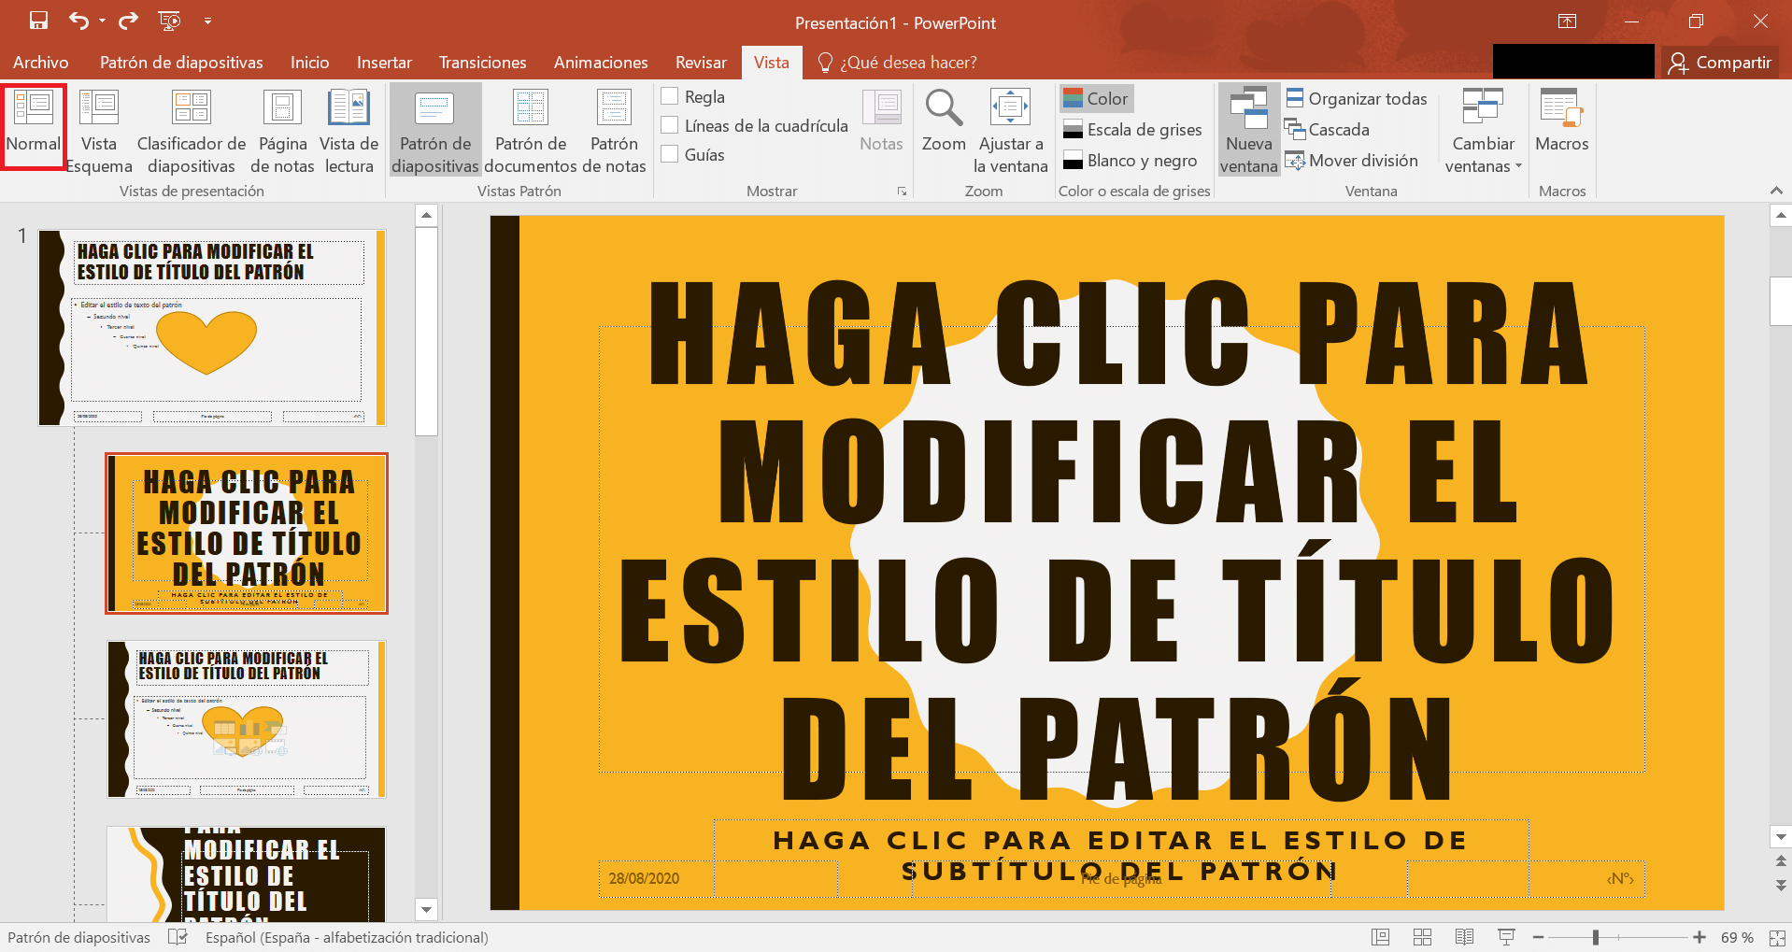This screenshot has height=952, width=1792.
Task: Open the Macros dialog
Action: [1561, 121]
